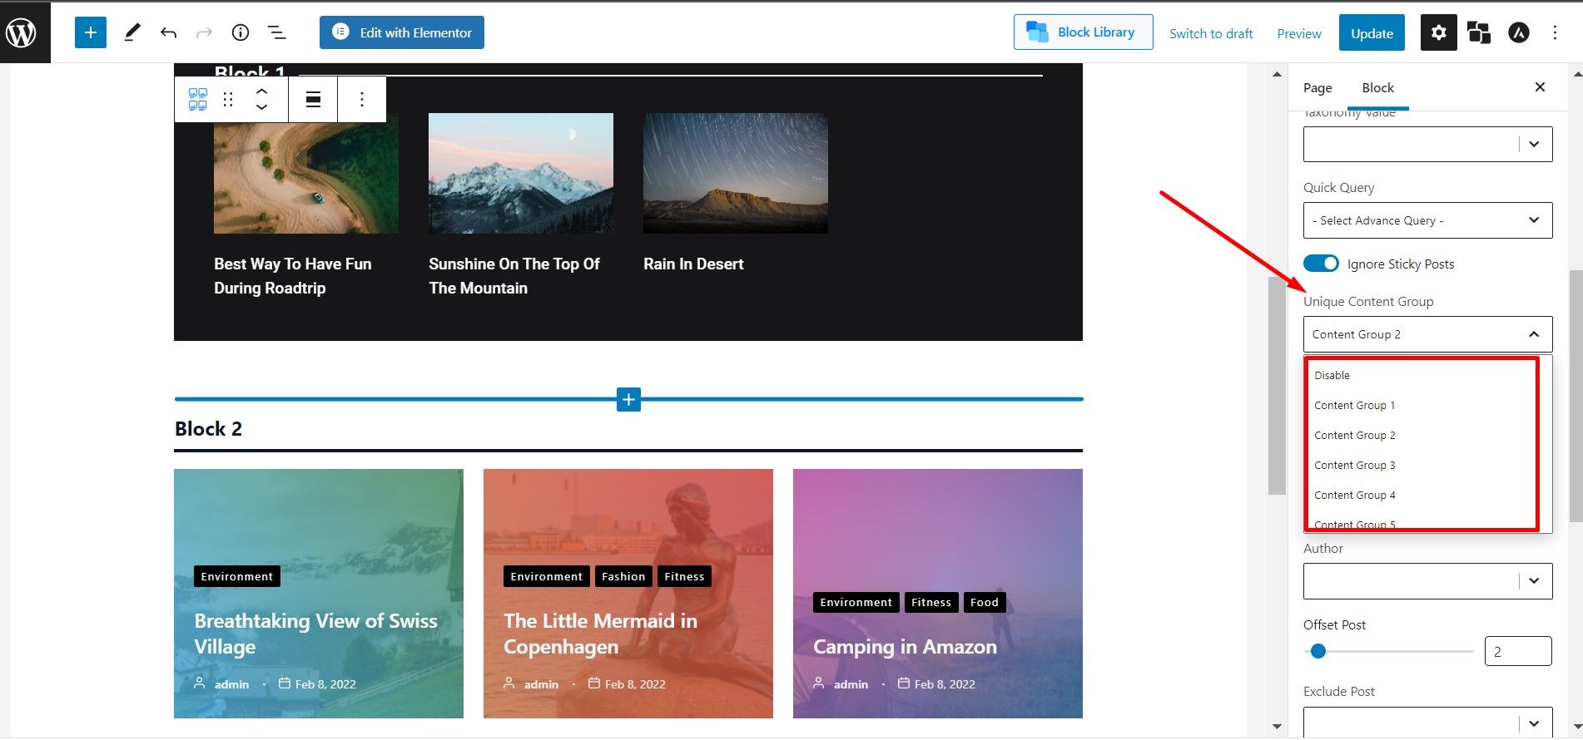
Task: Open block options three-dot menu
Action: pos(361,100)
